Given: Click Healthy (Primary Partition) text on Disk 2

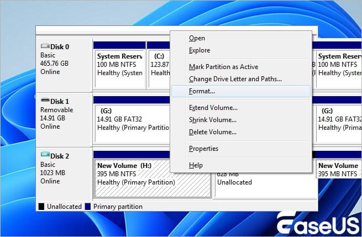Looking at the screenshot, I should [x=136, y=182].
